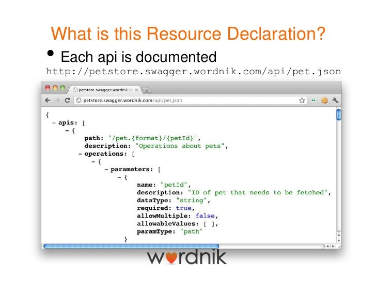This screenshot has width=376, height=282.
Task: Click the horizontal scrollbar thumb
Action: [x=131, y=246]
